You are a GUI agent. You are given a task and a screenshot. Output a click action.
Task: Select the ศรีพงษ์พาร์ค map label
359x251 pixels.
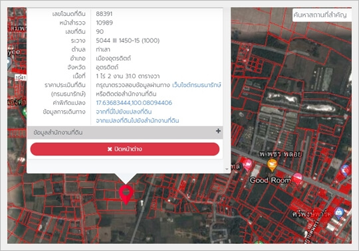coord(312,214)
